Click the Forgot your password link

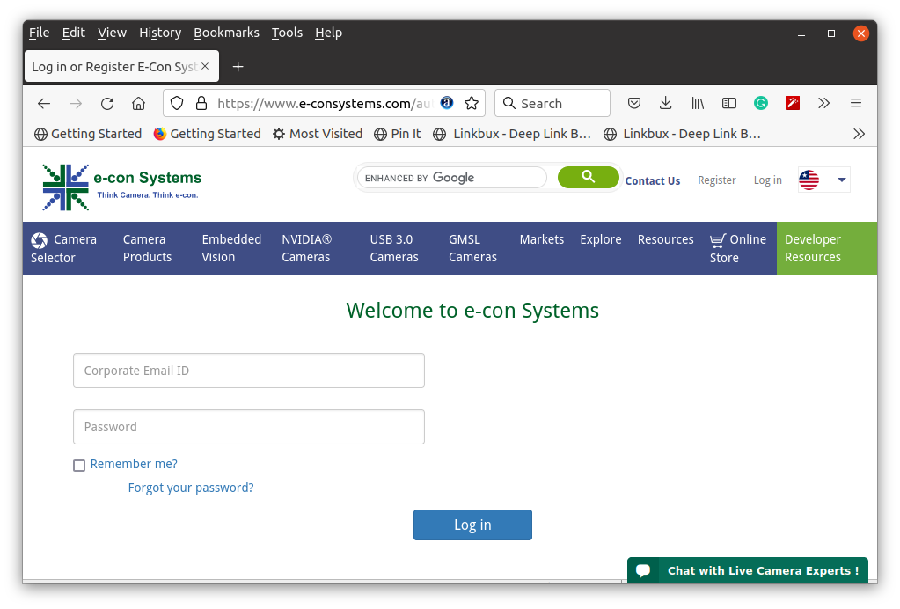pyautogui.click(x=191, y=488)
